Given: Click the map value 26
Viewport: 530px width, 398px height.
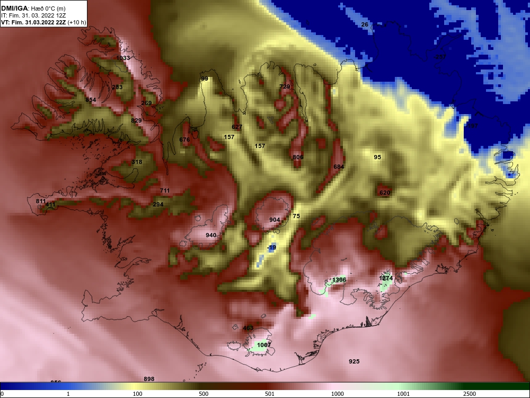Looking at the screenshot, I should point(365,25).
